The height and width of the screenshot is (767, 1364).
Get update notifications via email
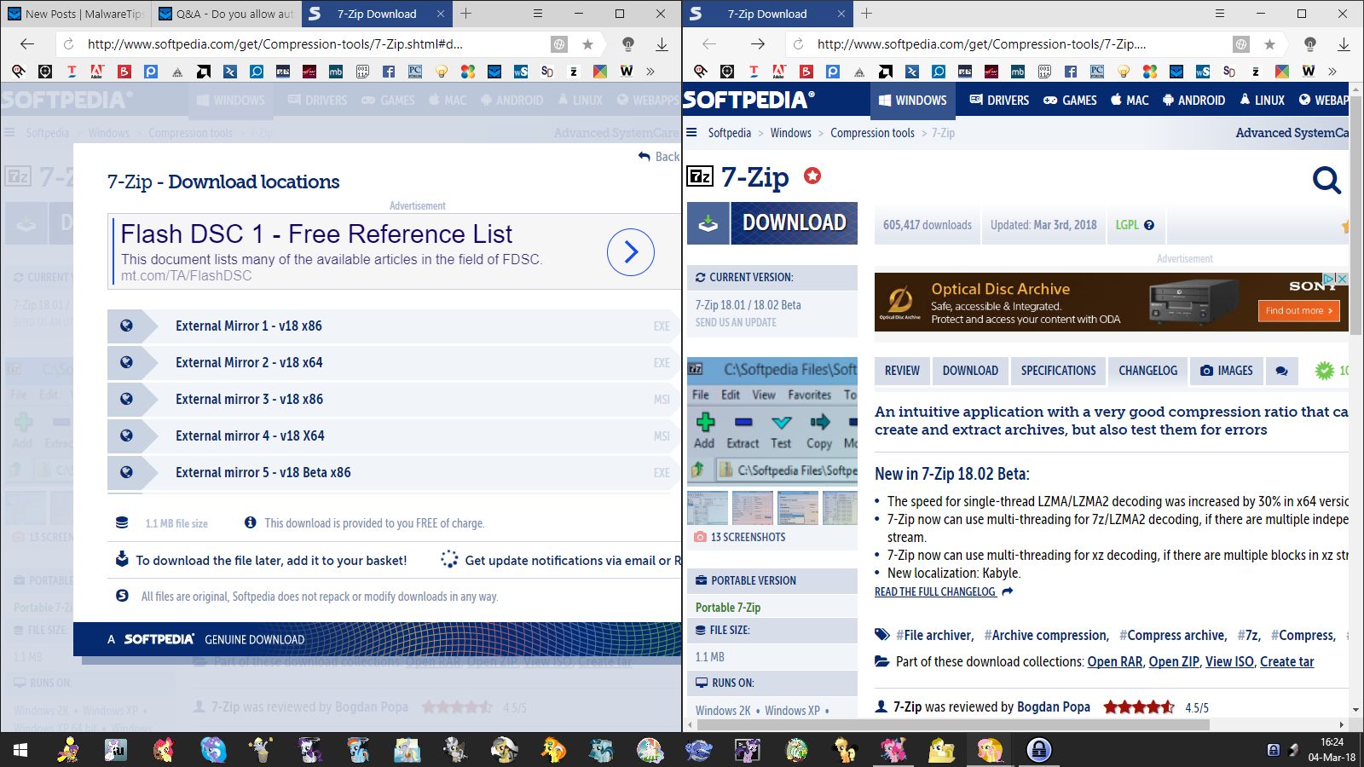coord(561,560)
